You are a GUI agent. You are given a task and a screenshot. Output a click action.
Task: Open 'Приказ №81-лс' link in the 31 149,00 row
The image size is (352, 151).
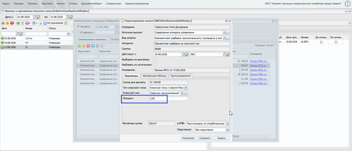click(x=260, y=61)
